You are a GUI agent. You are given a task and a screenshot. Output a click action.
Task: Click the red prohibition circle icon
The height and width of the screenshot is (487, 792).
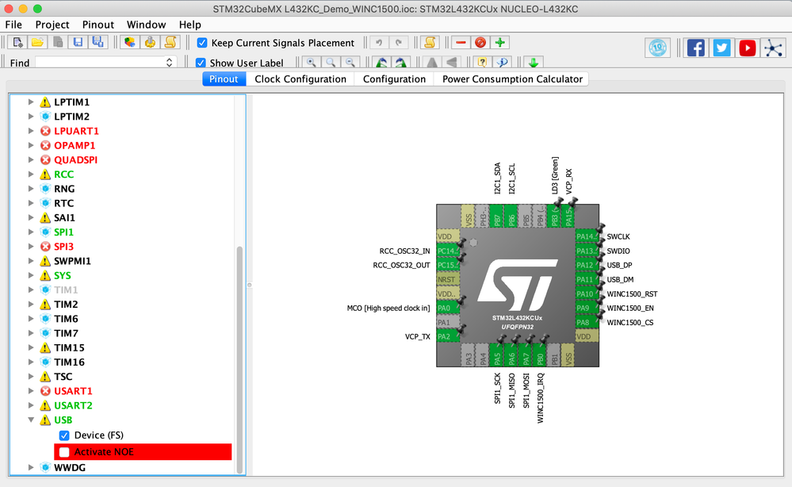480,43
